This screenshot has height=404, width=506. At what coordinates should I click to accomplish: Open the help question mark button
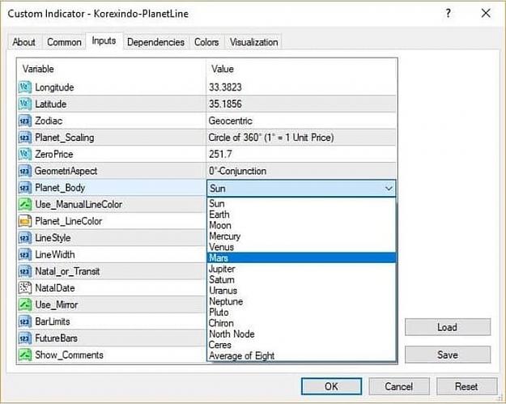click(448, 13)
